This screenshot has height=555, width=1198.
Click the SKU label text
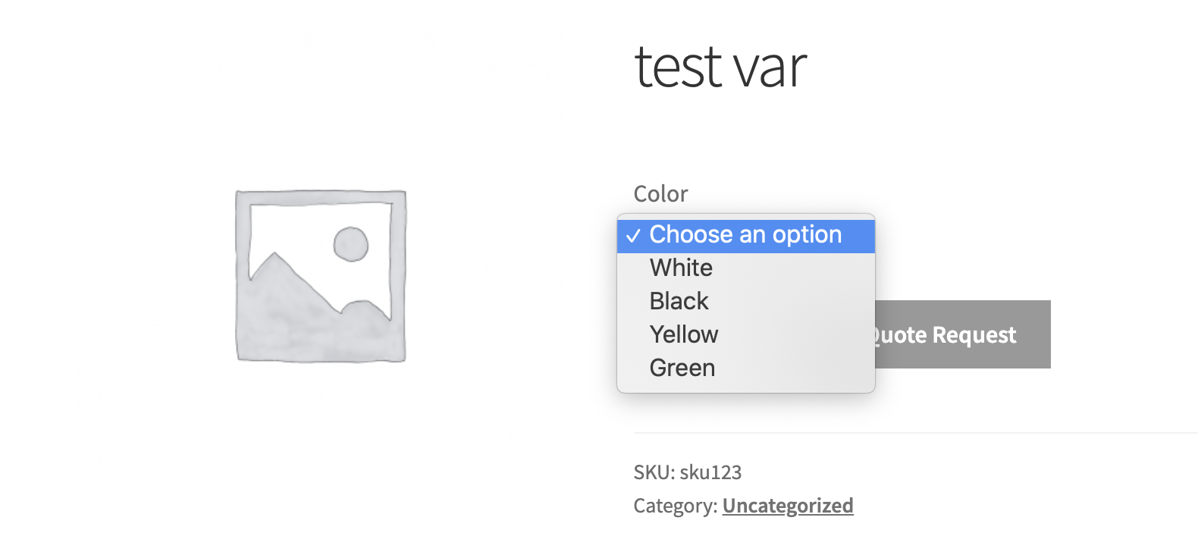(x=654, y=472)
